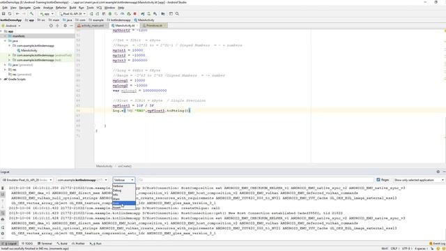
Task: Open the emulator device selector in Logcat
Action: pos(27,180)
